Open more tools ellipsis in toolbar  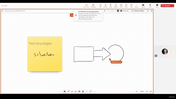[94, 92]
